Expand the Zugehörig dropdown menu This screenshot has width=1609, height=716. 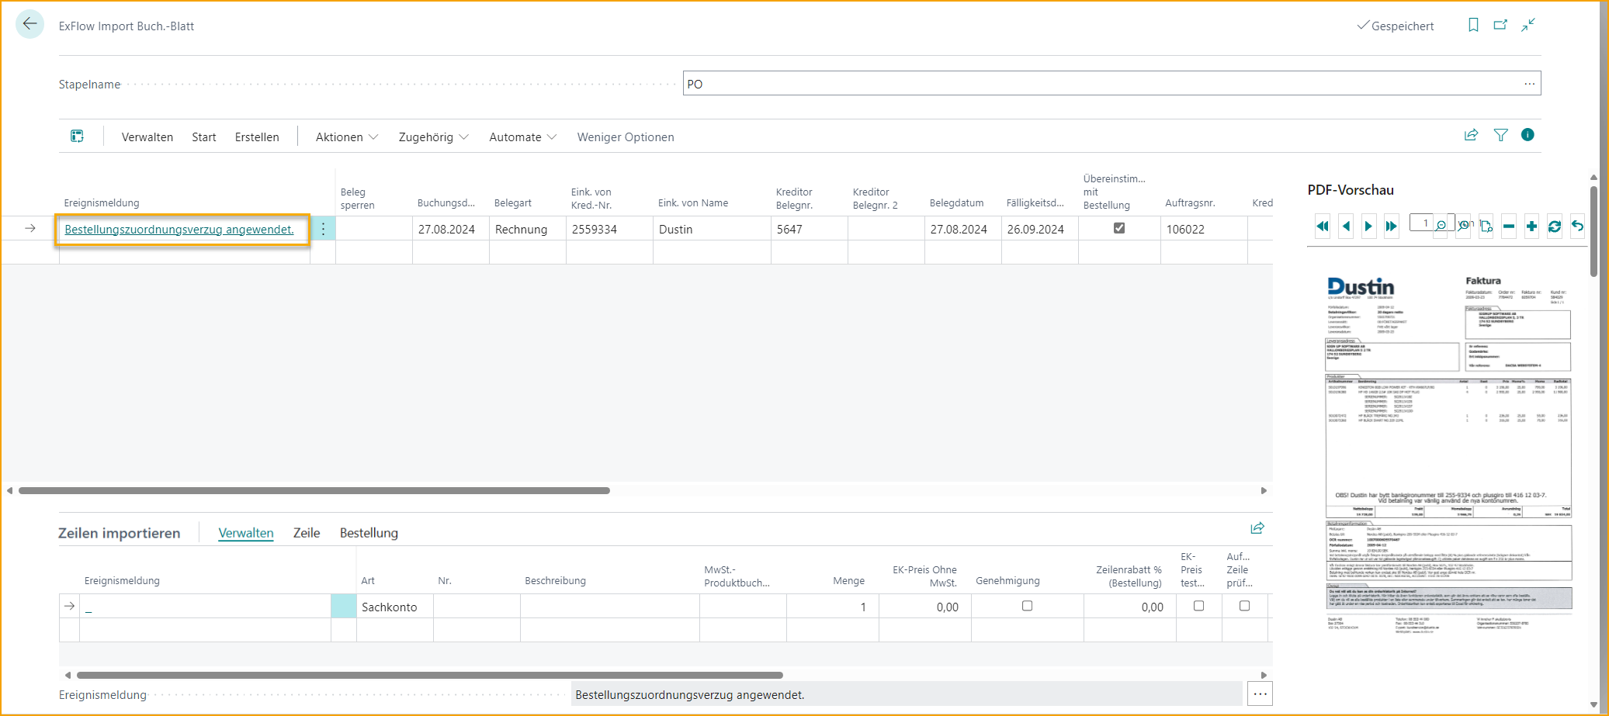pyautogui.click(x=433, y=137)
